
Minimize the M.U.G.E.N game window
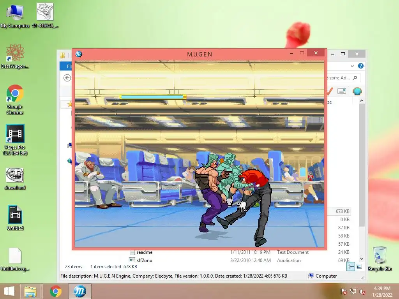pos(291,53)
